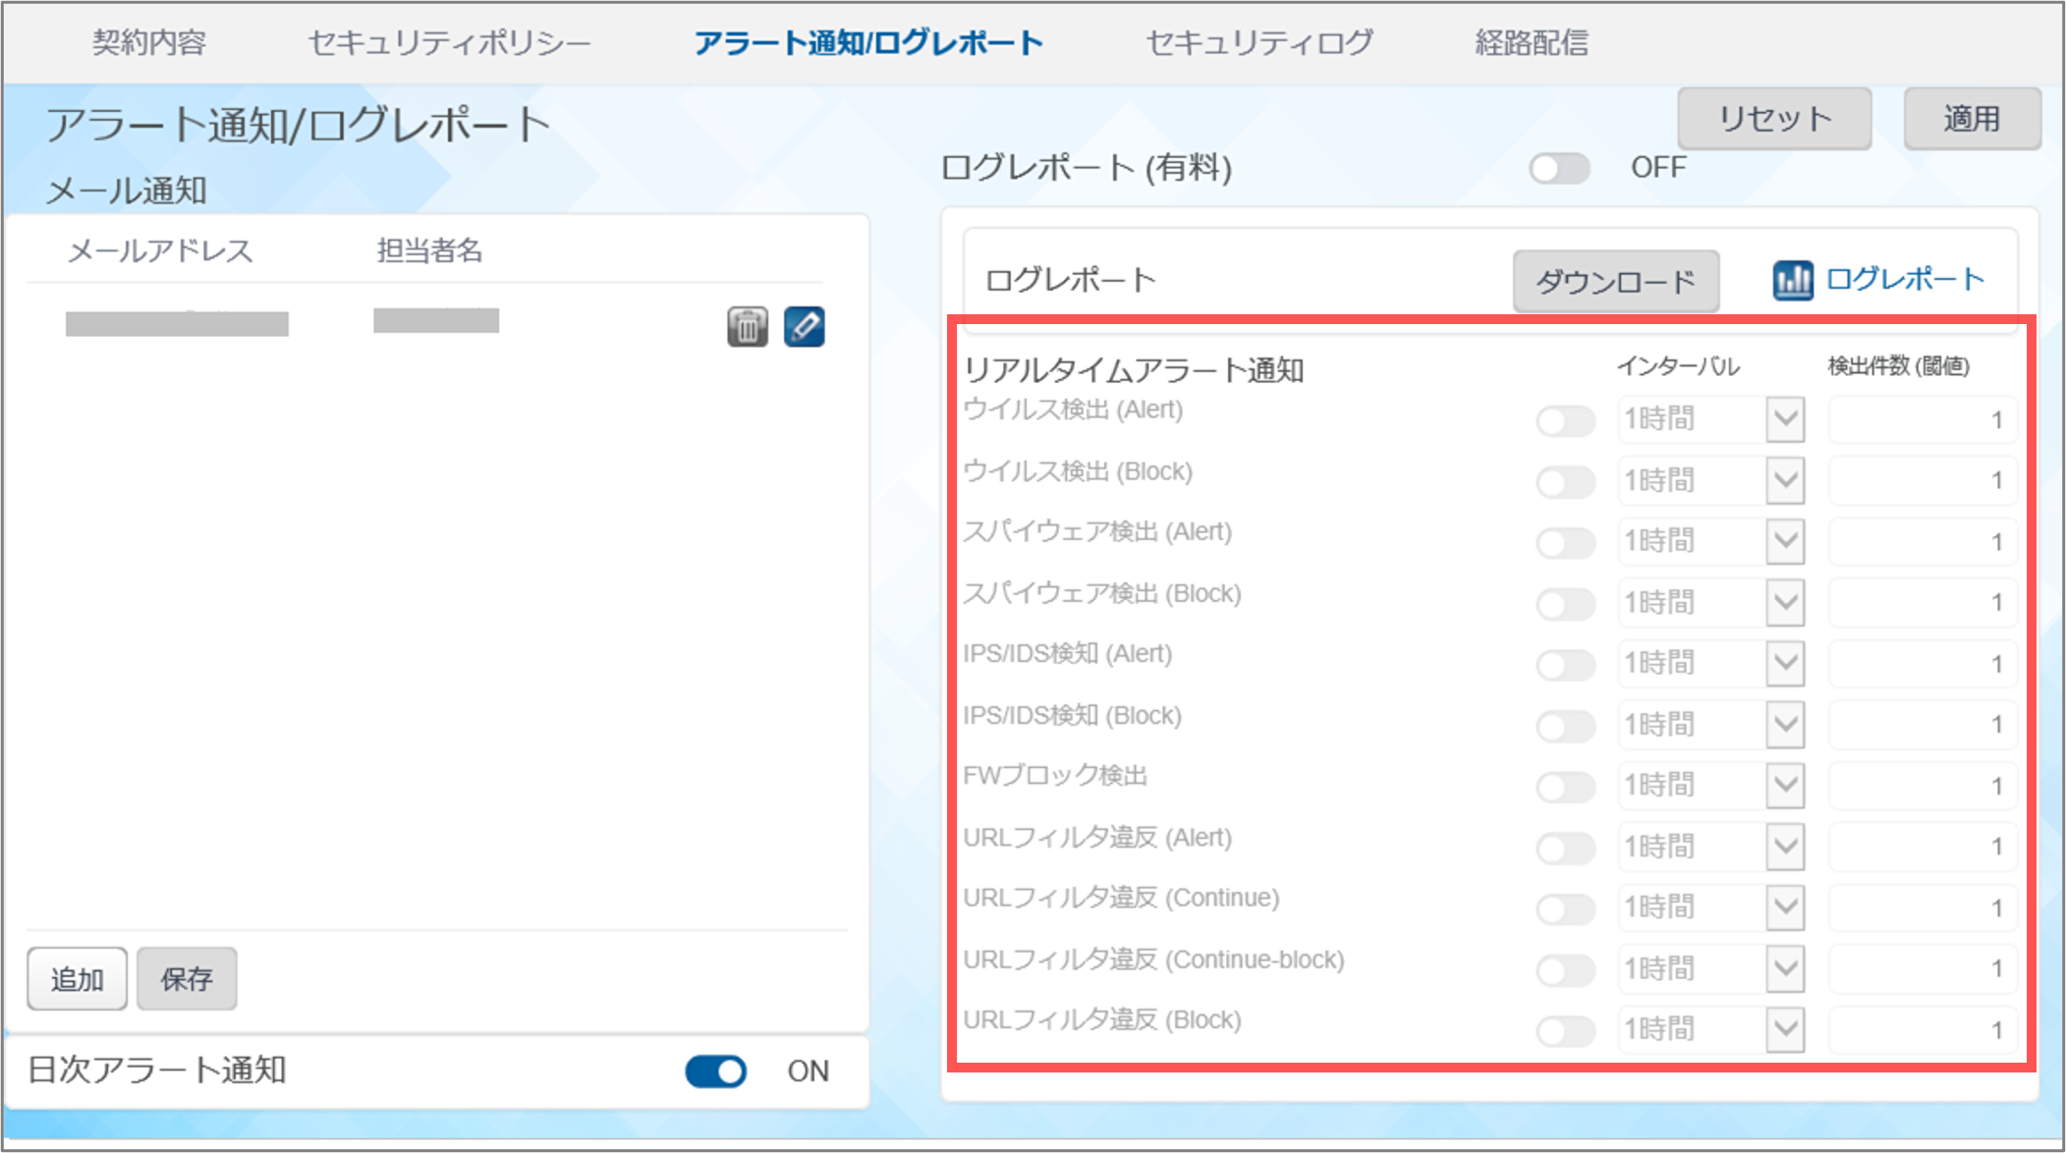
Task: Turn off the 日次アラート通知 toggle
Action: click(715, 1071)
